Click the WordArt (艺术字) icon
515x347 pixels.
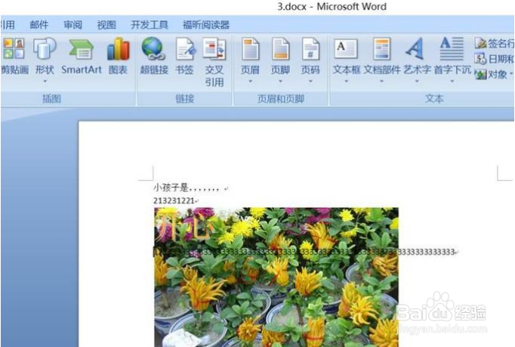415,48
